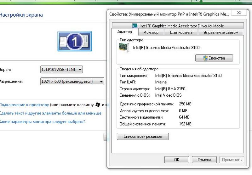Open the Экран dropdown showing LP101WSB-TLN1
The width and height of the screenshot is (252, 175).
pyautogui.click(x=62, y=69)
